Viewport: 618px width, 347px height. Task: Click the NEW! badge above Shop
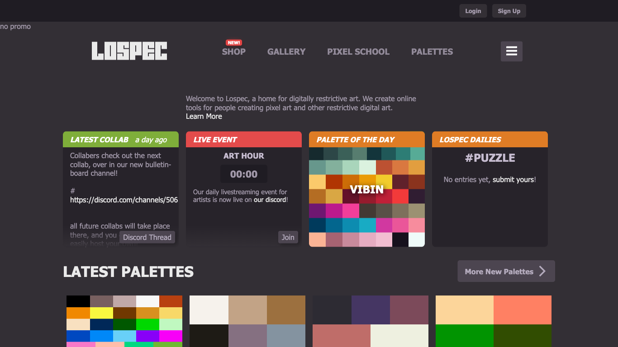point(234,42)
